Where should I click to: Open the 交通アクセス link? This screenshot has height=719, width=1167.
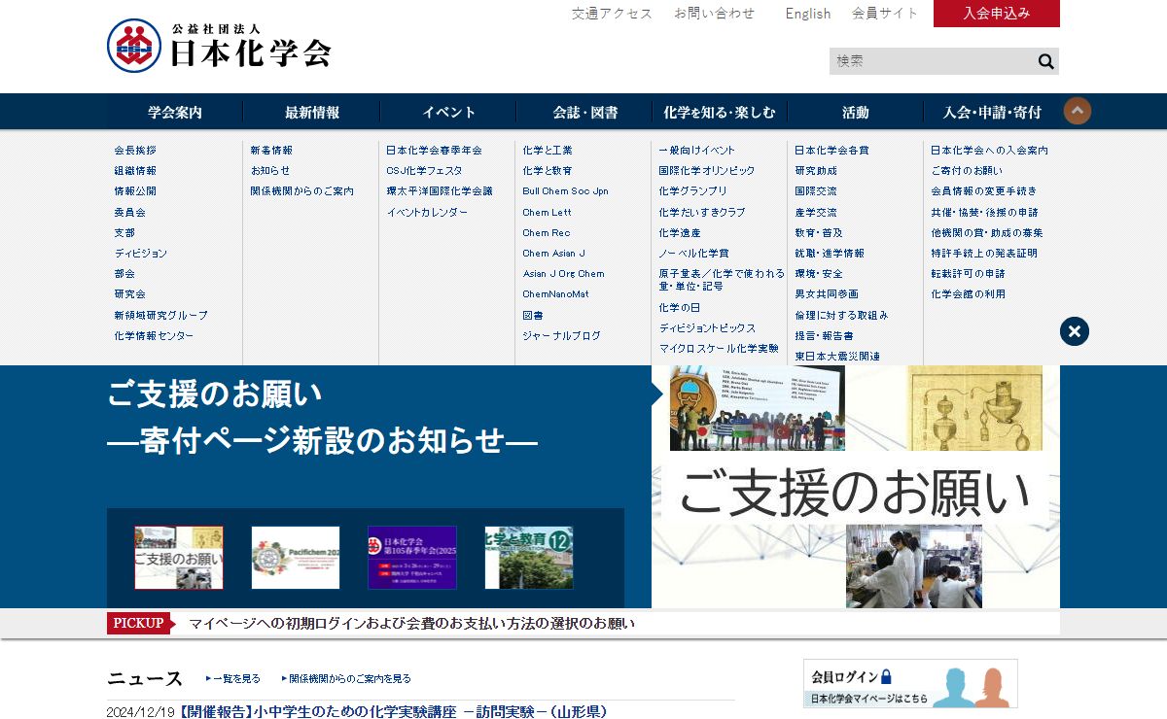click(x=612, y=14)
